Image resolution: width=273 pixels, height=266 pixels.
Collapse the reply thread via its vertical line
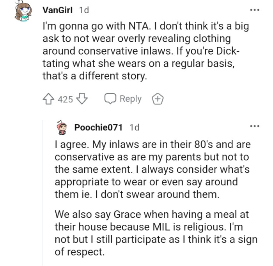click(x=44, y=195)
